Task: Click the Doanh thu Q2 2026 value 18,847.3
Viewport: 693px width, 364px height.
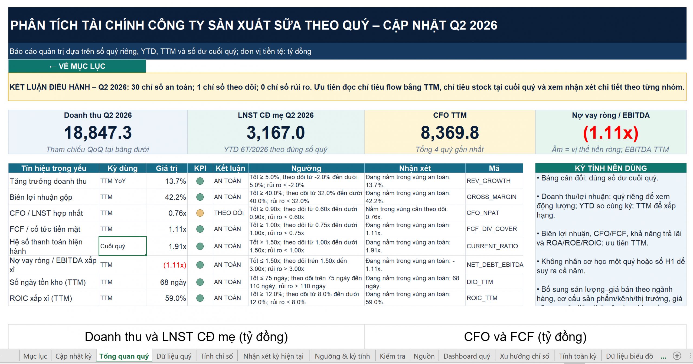Action: coord(98,133)
